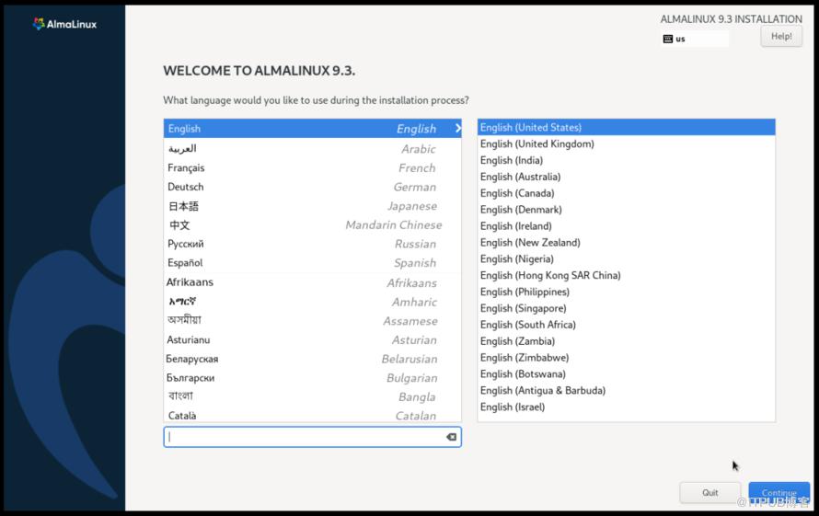Click the keyboard layout icon
Viewport: 819px width, 516px height.
[668, 39]
